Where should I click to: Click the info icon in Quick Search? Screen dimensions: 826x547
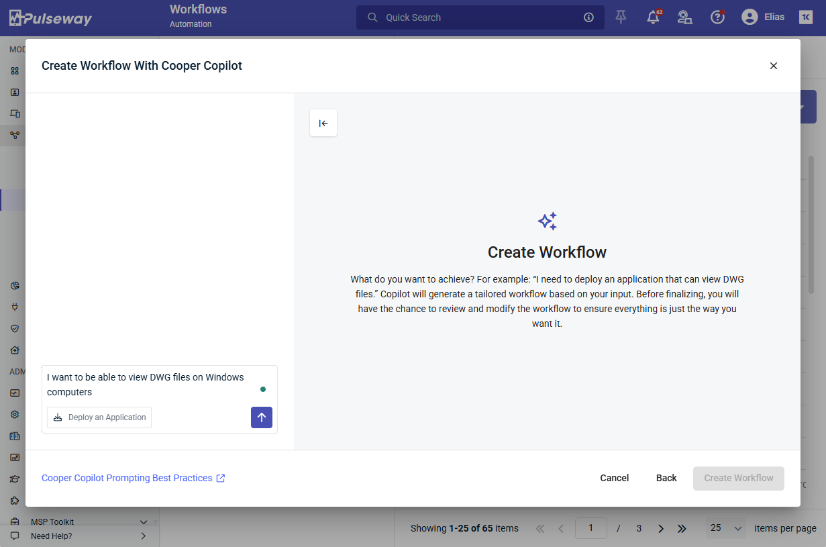click(x=589, y=17)
